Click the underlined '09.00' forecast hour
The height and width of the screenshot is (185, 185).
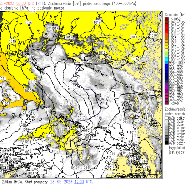(x=21, y=3)
